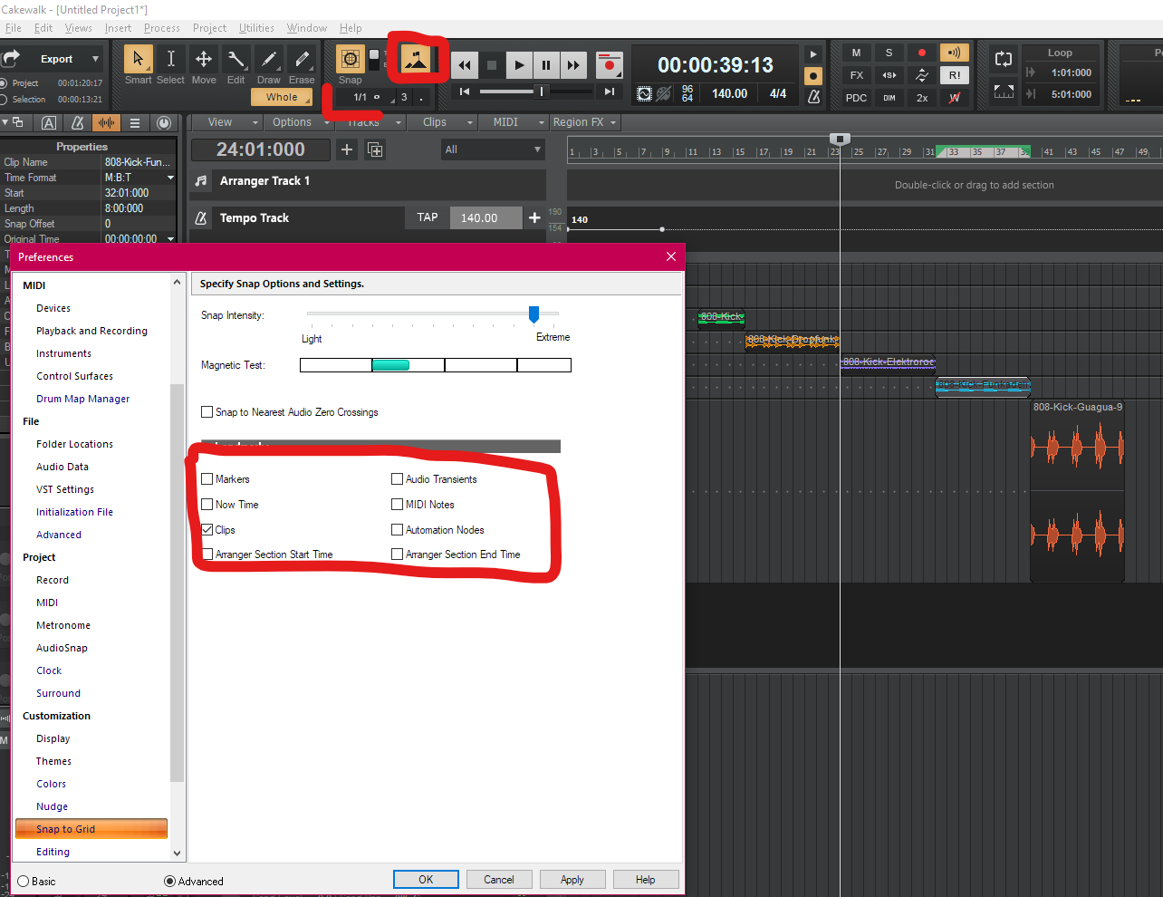
Task: Select the Smart tool
Action: tap(138, 59)
